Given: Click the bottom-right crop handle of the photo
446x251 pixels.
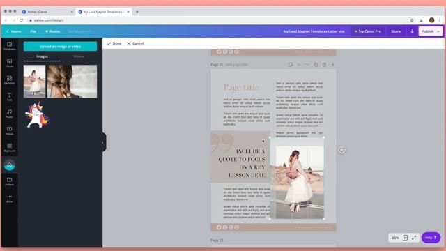Looking at the screenshot, I should 324,218.
